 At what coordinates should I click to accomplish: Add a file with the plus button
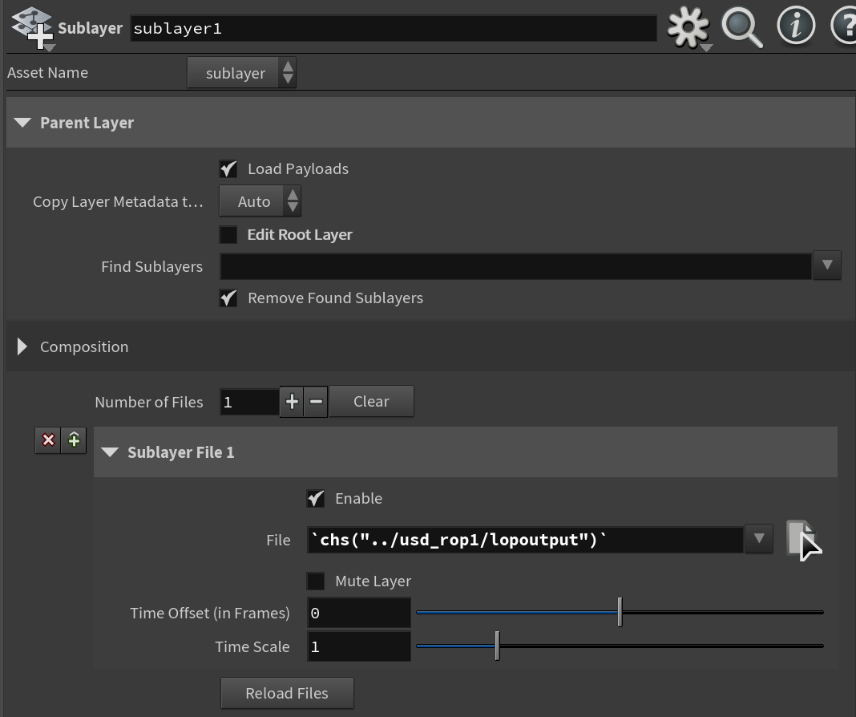[x=292, y=402]
